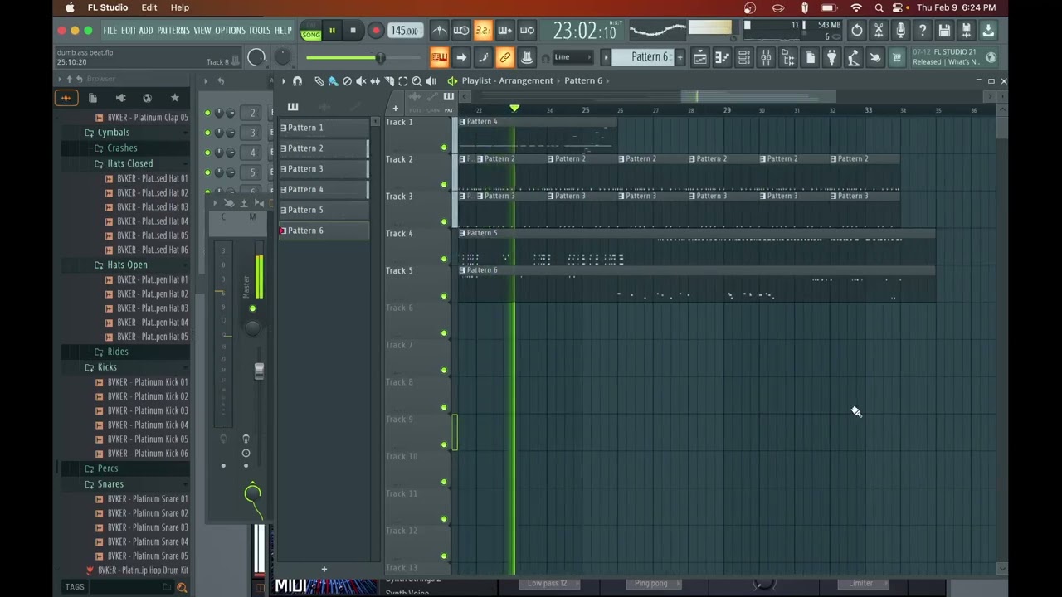The width and height of the screenshot is (1062, 597).
Task: Open the Piano roll view button
Action: click(x=722, y=57)
